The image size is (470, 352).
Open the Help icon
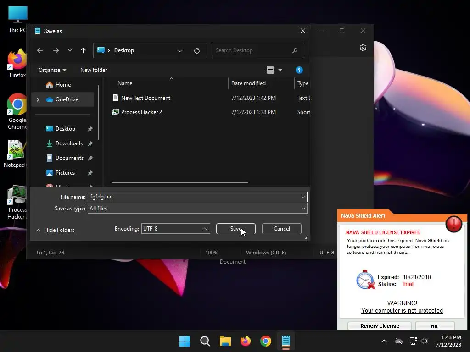coord(299,70)
